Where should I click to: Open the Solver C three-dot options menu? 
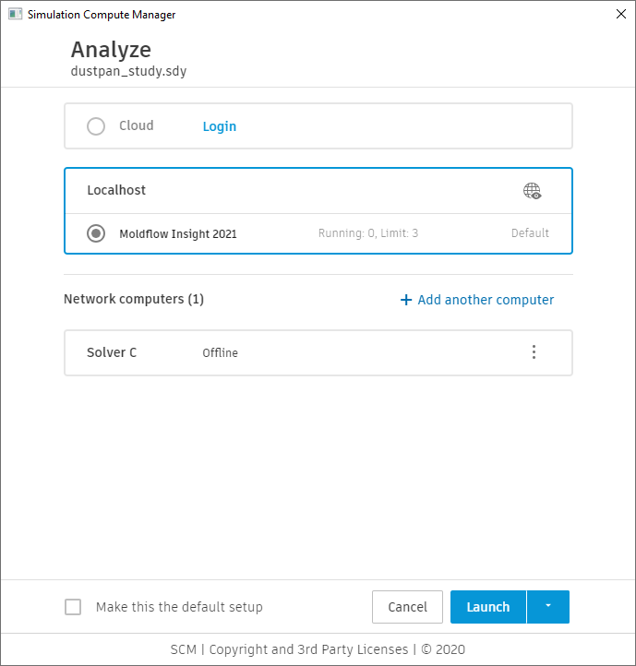tap(534, 352)
